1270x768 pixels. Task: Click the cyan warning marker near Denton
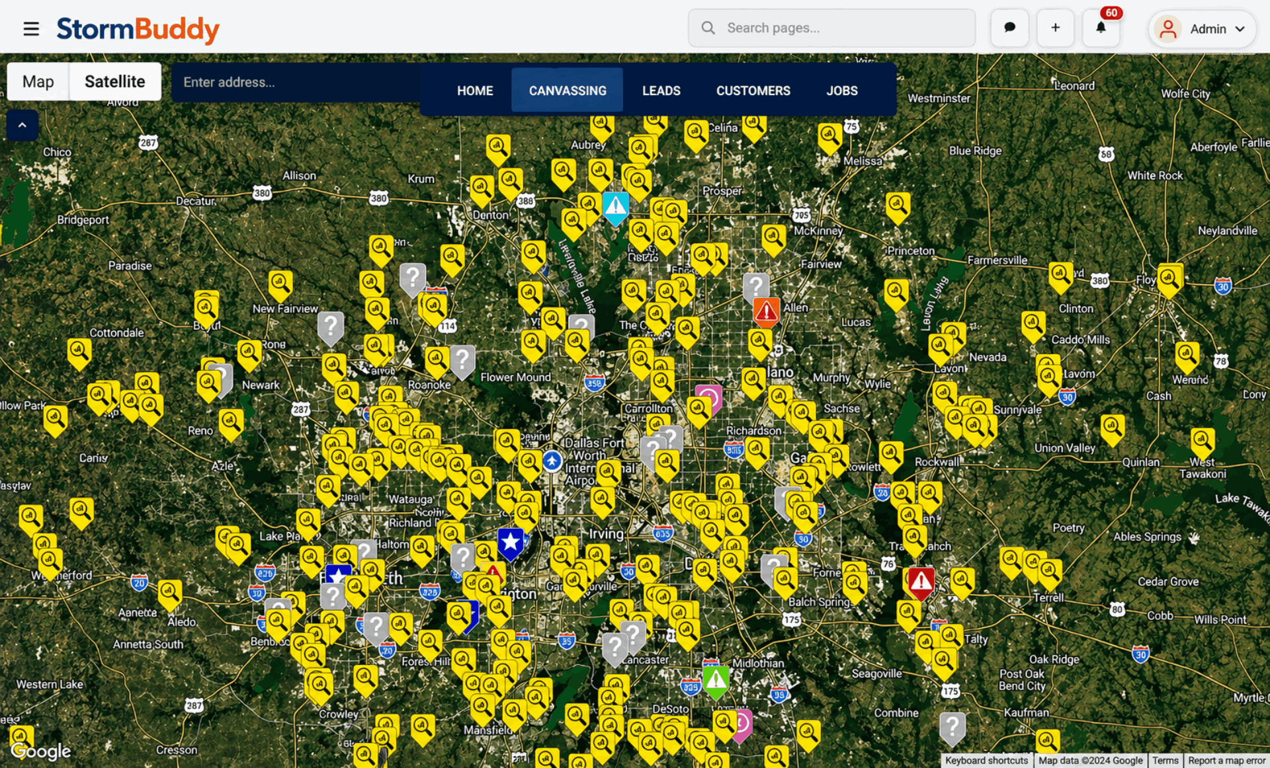[616, 207]
